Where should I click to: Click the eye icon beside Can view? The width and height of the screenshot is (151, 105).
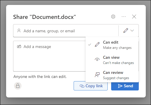[x=97, y=59]
